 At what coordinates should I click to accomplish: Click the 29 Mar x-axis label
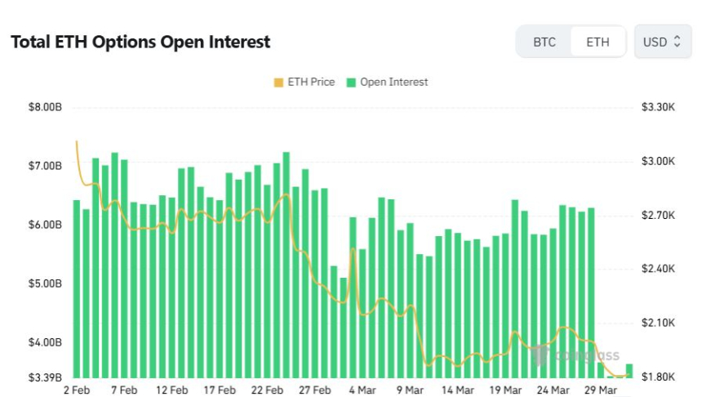click(600, 390)
